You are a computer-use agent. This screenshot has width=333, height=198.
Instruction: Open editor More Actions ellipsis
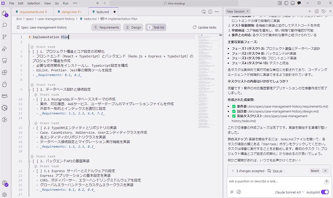click(x=217, y=12)
